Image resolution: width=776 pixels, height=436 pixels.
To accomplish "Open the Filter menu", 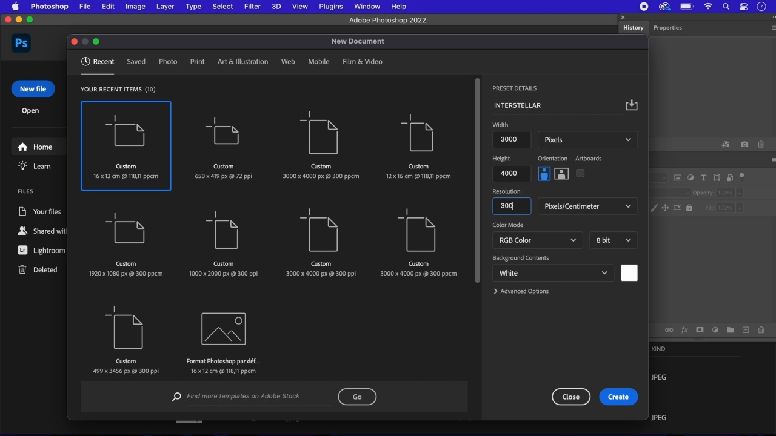I will coord(252,7).
